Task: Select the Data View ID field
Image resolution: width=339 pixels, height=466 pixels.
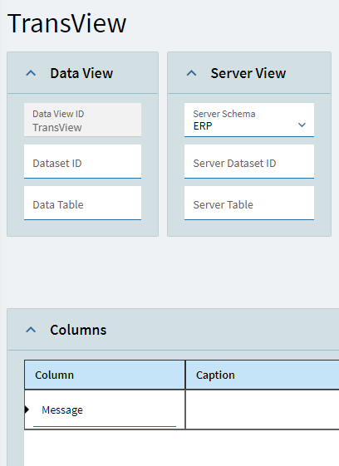Action: point(82,120)
